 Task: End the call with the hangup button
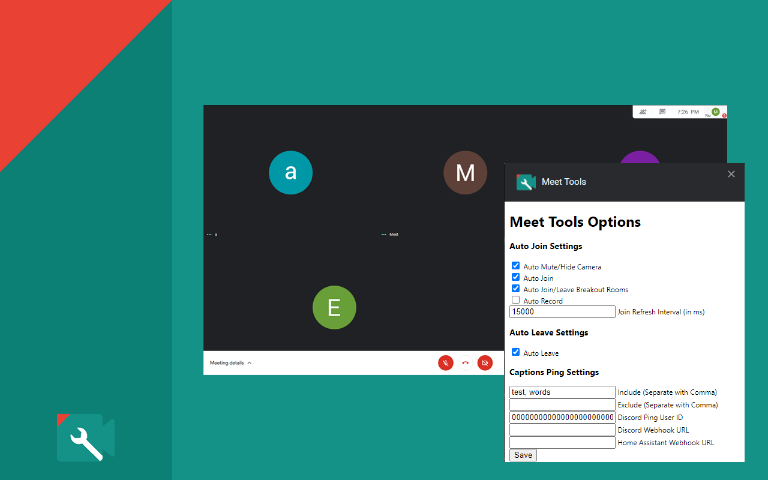point(465,362)
